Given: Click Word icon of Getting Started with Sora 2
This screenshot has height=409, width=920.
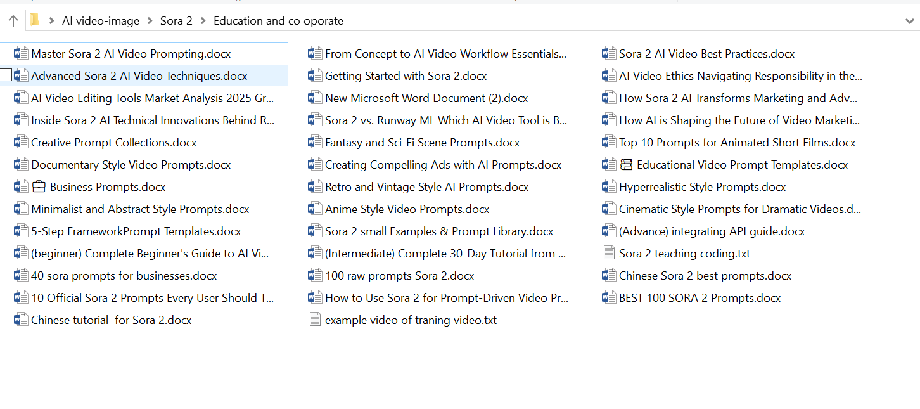Looking at the screenshot, I should [x=315, y=75].
